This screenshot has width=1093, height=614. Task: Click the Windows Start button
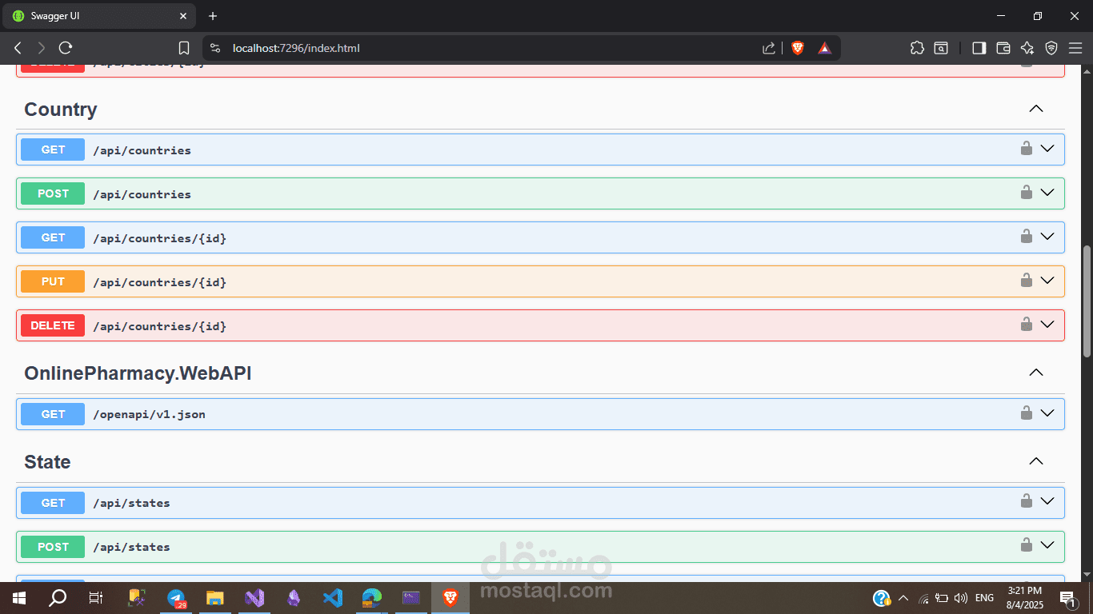pyautogui.click(x=18, y=598)
